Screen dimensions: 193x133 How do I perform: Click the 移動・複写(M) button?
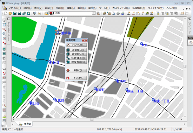(x=76, y=58)
